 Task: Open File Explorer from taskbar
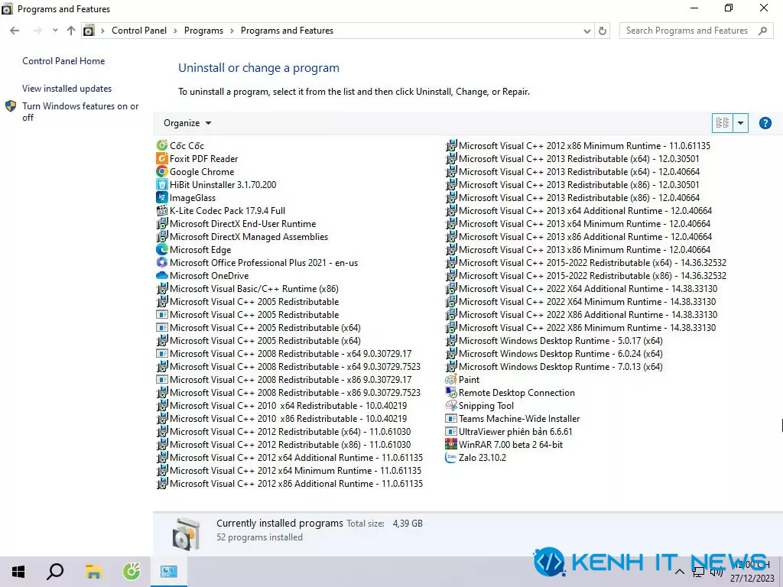coord(93,572)
